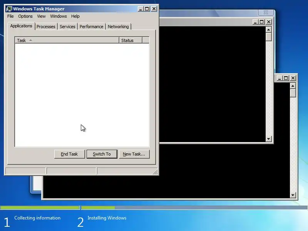Maximize the Windows Task Manager window
The height and width of the screenshot is (231, 308).
147,9
